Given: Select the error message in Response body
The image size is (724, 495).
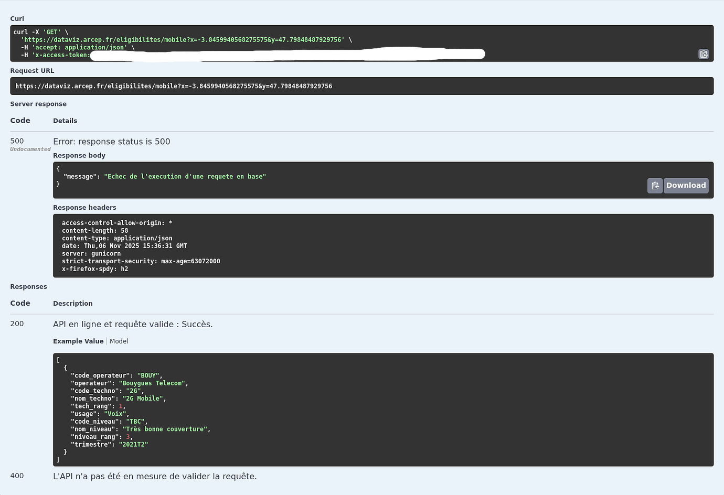Looking at the screenshot, I should pyautogui.click(x=185, y=176).
